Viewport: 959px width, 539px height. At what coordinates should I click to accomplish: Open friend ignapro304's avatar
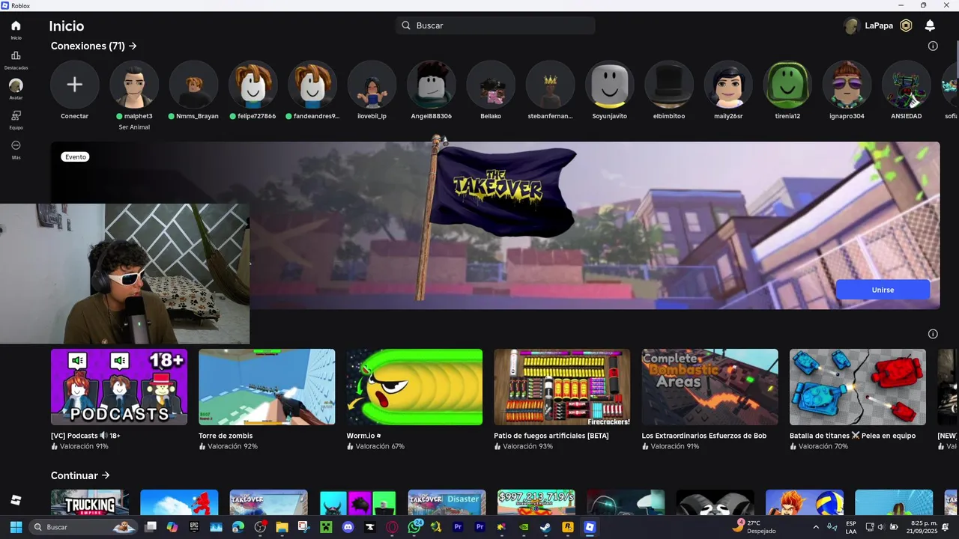[x=847, y=85]
